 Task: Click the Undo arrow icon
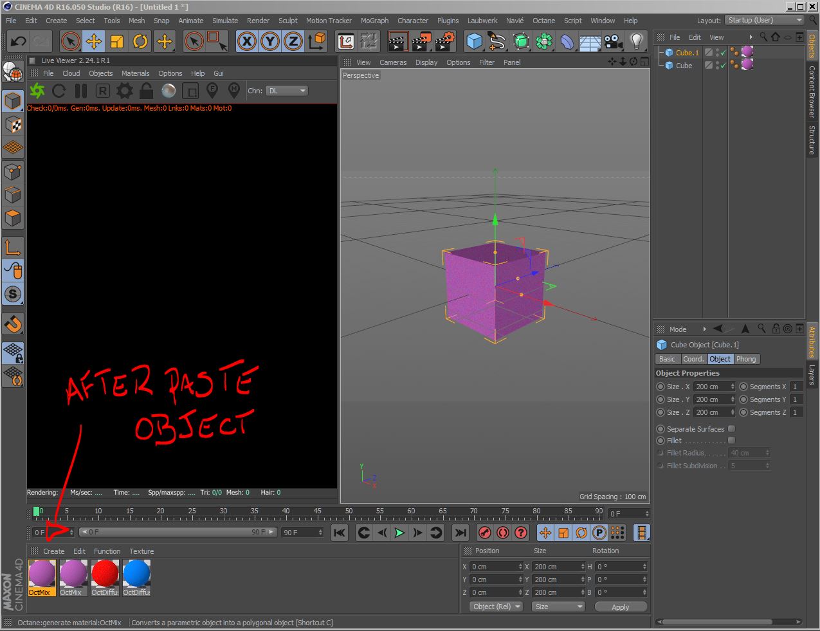click(x=18, y=42)
